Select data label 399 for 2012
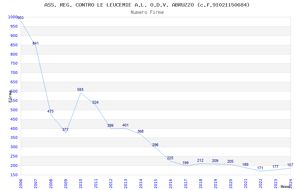Image resolution: width=294 pixels, height=190 pixels. [110, 126]
